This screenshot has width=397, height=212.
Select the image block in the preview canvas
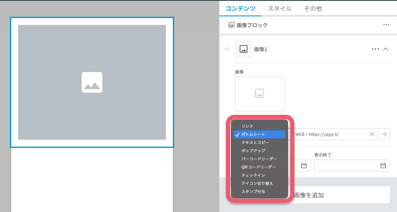point(92,83)
